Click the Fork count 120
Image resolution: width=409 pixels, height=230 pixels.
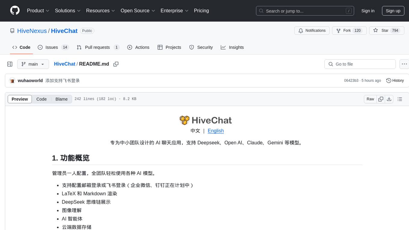coord(358,31)
